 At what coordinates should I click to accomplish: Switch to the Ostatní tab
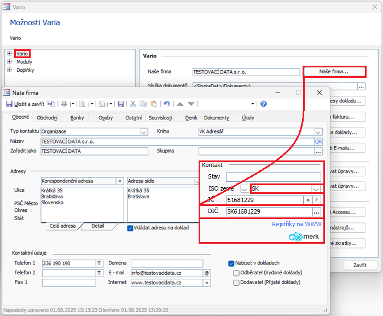[x=134, y=118]
